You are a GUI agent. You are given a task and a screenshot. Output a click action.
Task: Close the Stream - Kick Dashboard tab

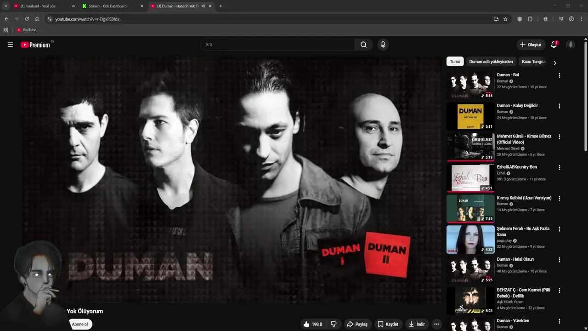pyautogui.click(x=141, y=6)
